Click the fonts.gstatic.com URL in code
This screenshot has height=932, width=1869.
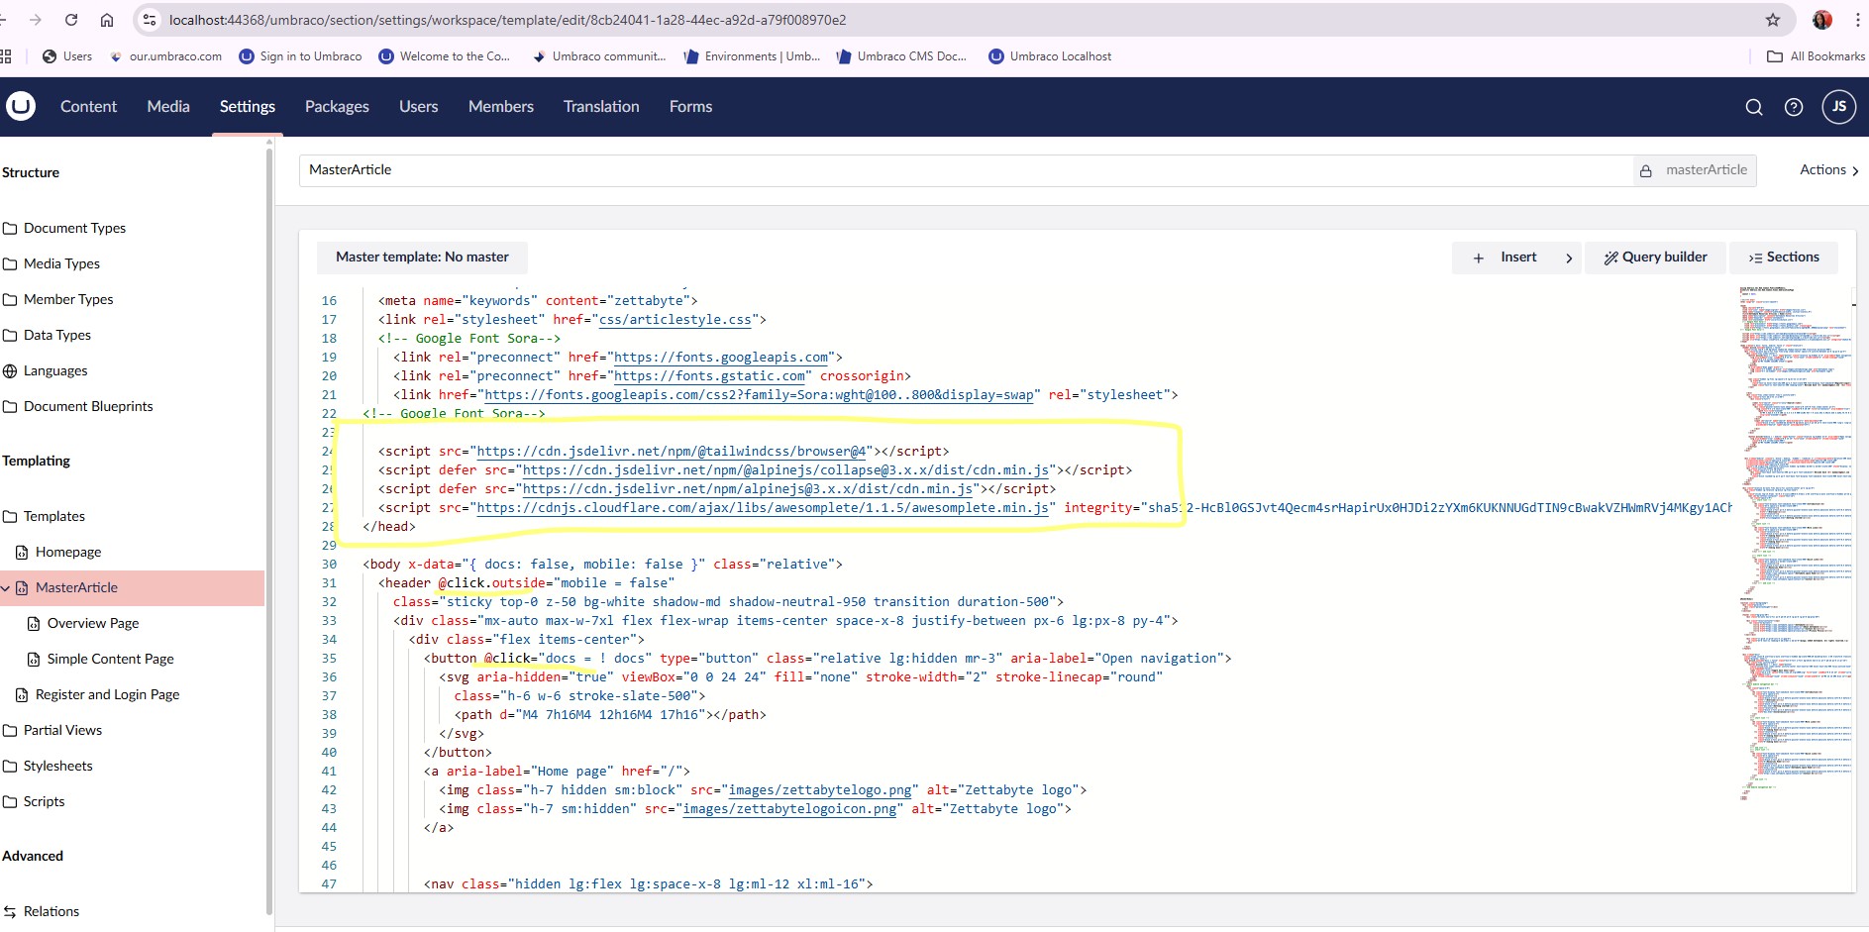[x=710, y=375]
